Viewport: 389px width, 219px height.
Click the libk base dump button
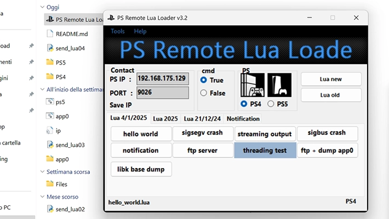click(141, 169)
